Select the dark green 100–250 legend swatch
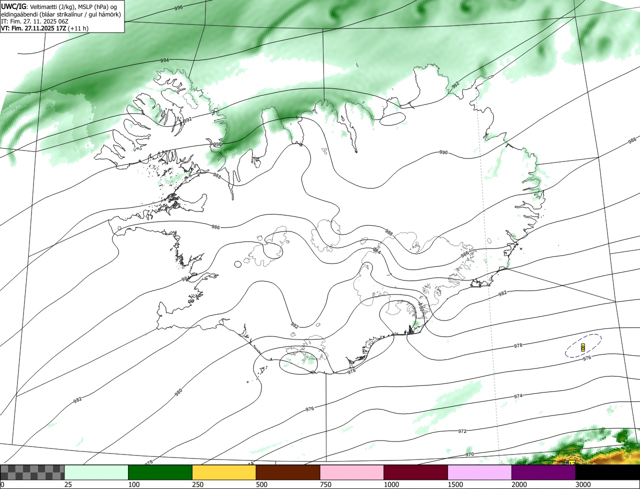The width and height of the screenshot is (640, 489). [160, 472]
